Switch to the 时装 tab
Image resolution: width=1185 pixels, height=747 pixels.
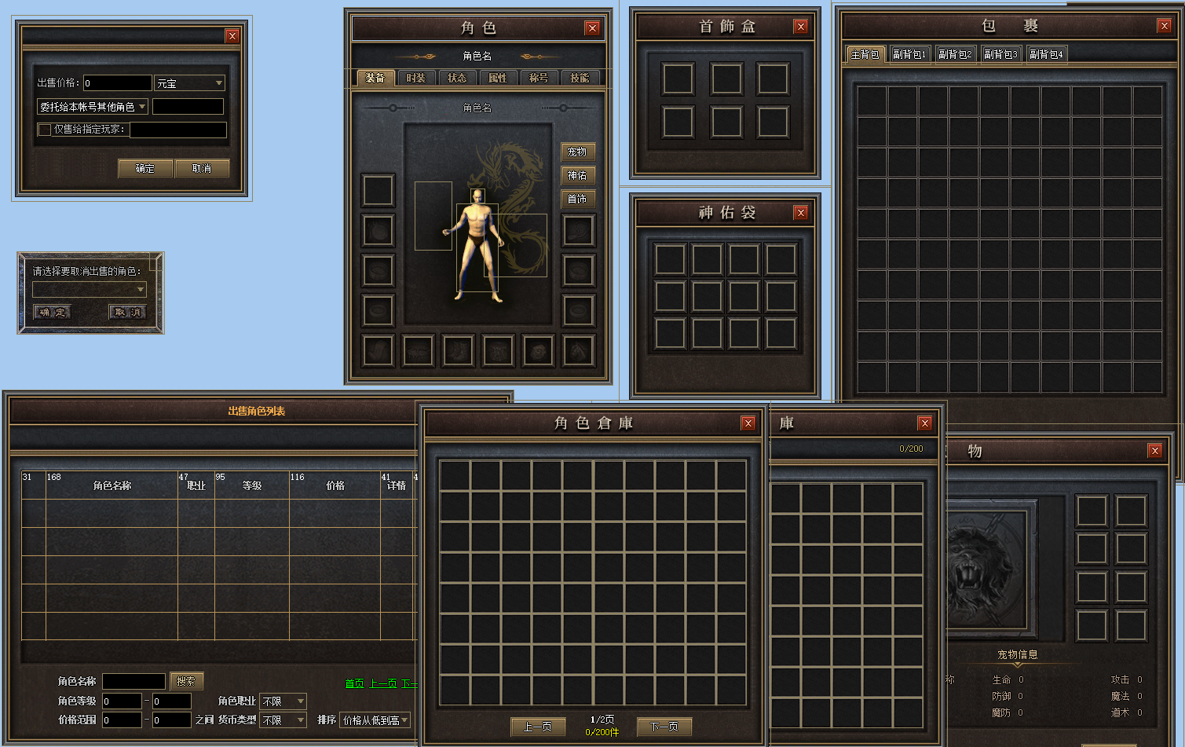pyautogui.click(x=416, y=78)
